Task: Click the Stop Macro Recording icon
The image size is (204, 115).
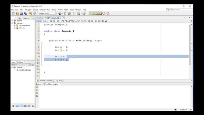Action: [99, 21]
